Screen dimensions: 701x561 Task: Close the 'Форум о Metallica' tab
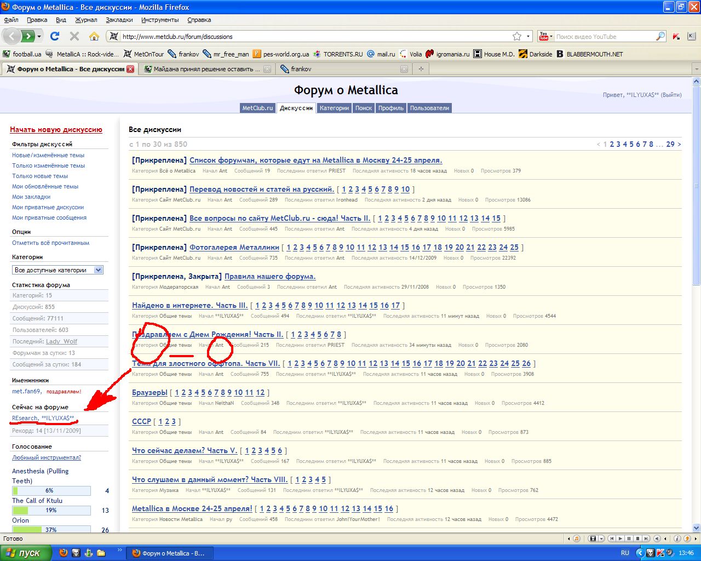pos(130,69)
